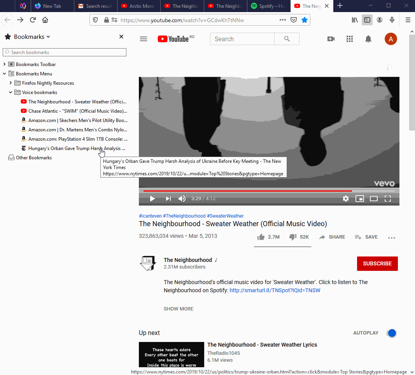The image size is (415, 375).
Task: Edit this bookmark with the blue star
Action: [x=305, y=20]
